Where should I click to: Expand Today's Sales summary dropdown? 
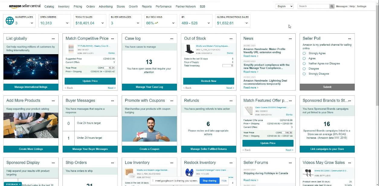pos(102,23)
